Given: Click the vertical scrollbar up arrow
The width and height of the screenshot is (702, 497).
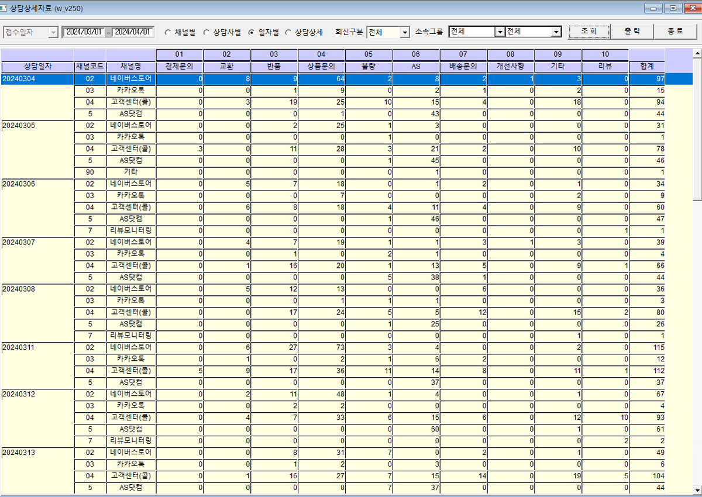Looking at the screenshot, I should pos(697,54).
